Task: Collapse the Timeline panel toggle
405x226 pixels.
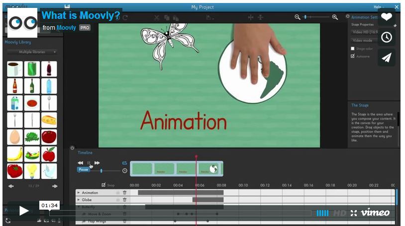Action: coord(72,148)
